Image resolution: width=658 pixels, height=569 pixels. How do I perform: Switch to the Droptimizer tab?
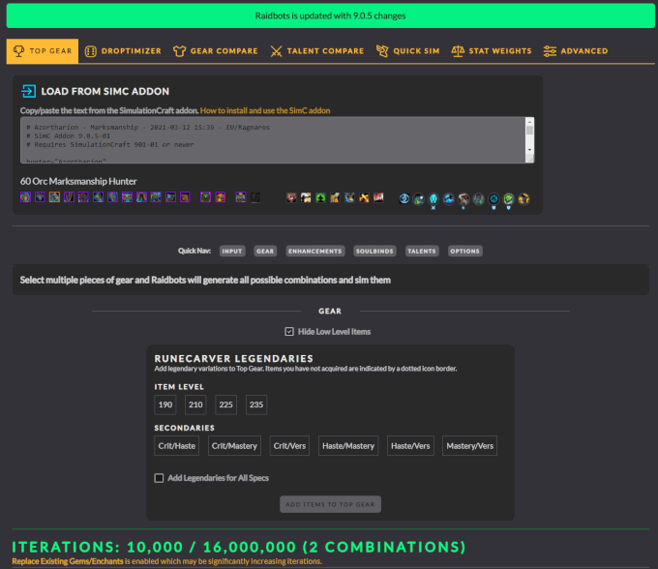123,50
